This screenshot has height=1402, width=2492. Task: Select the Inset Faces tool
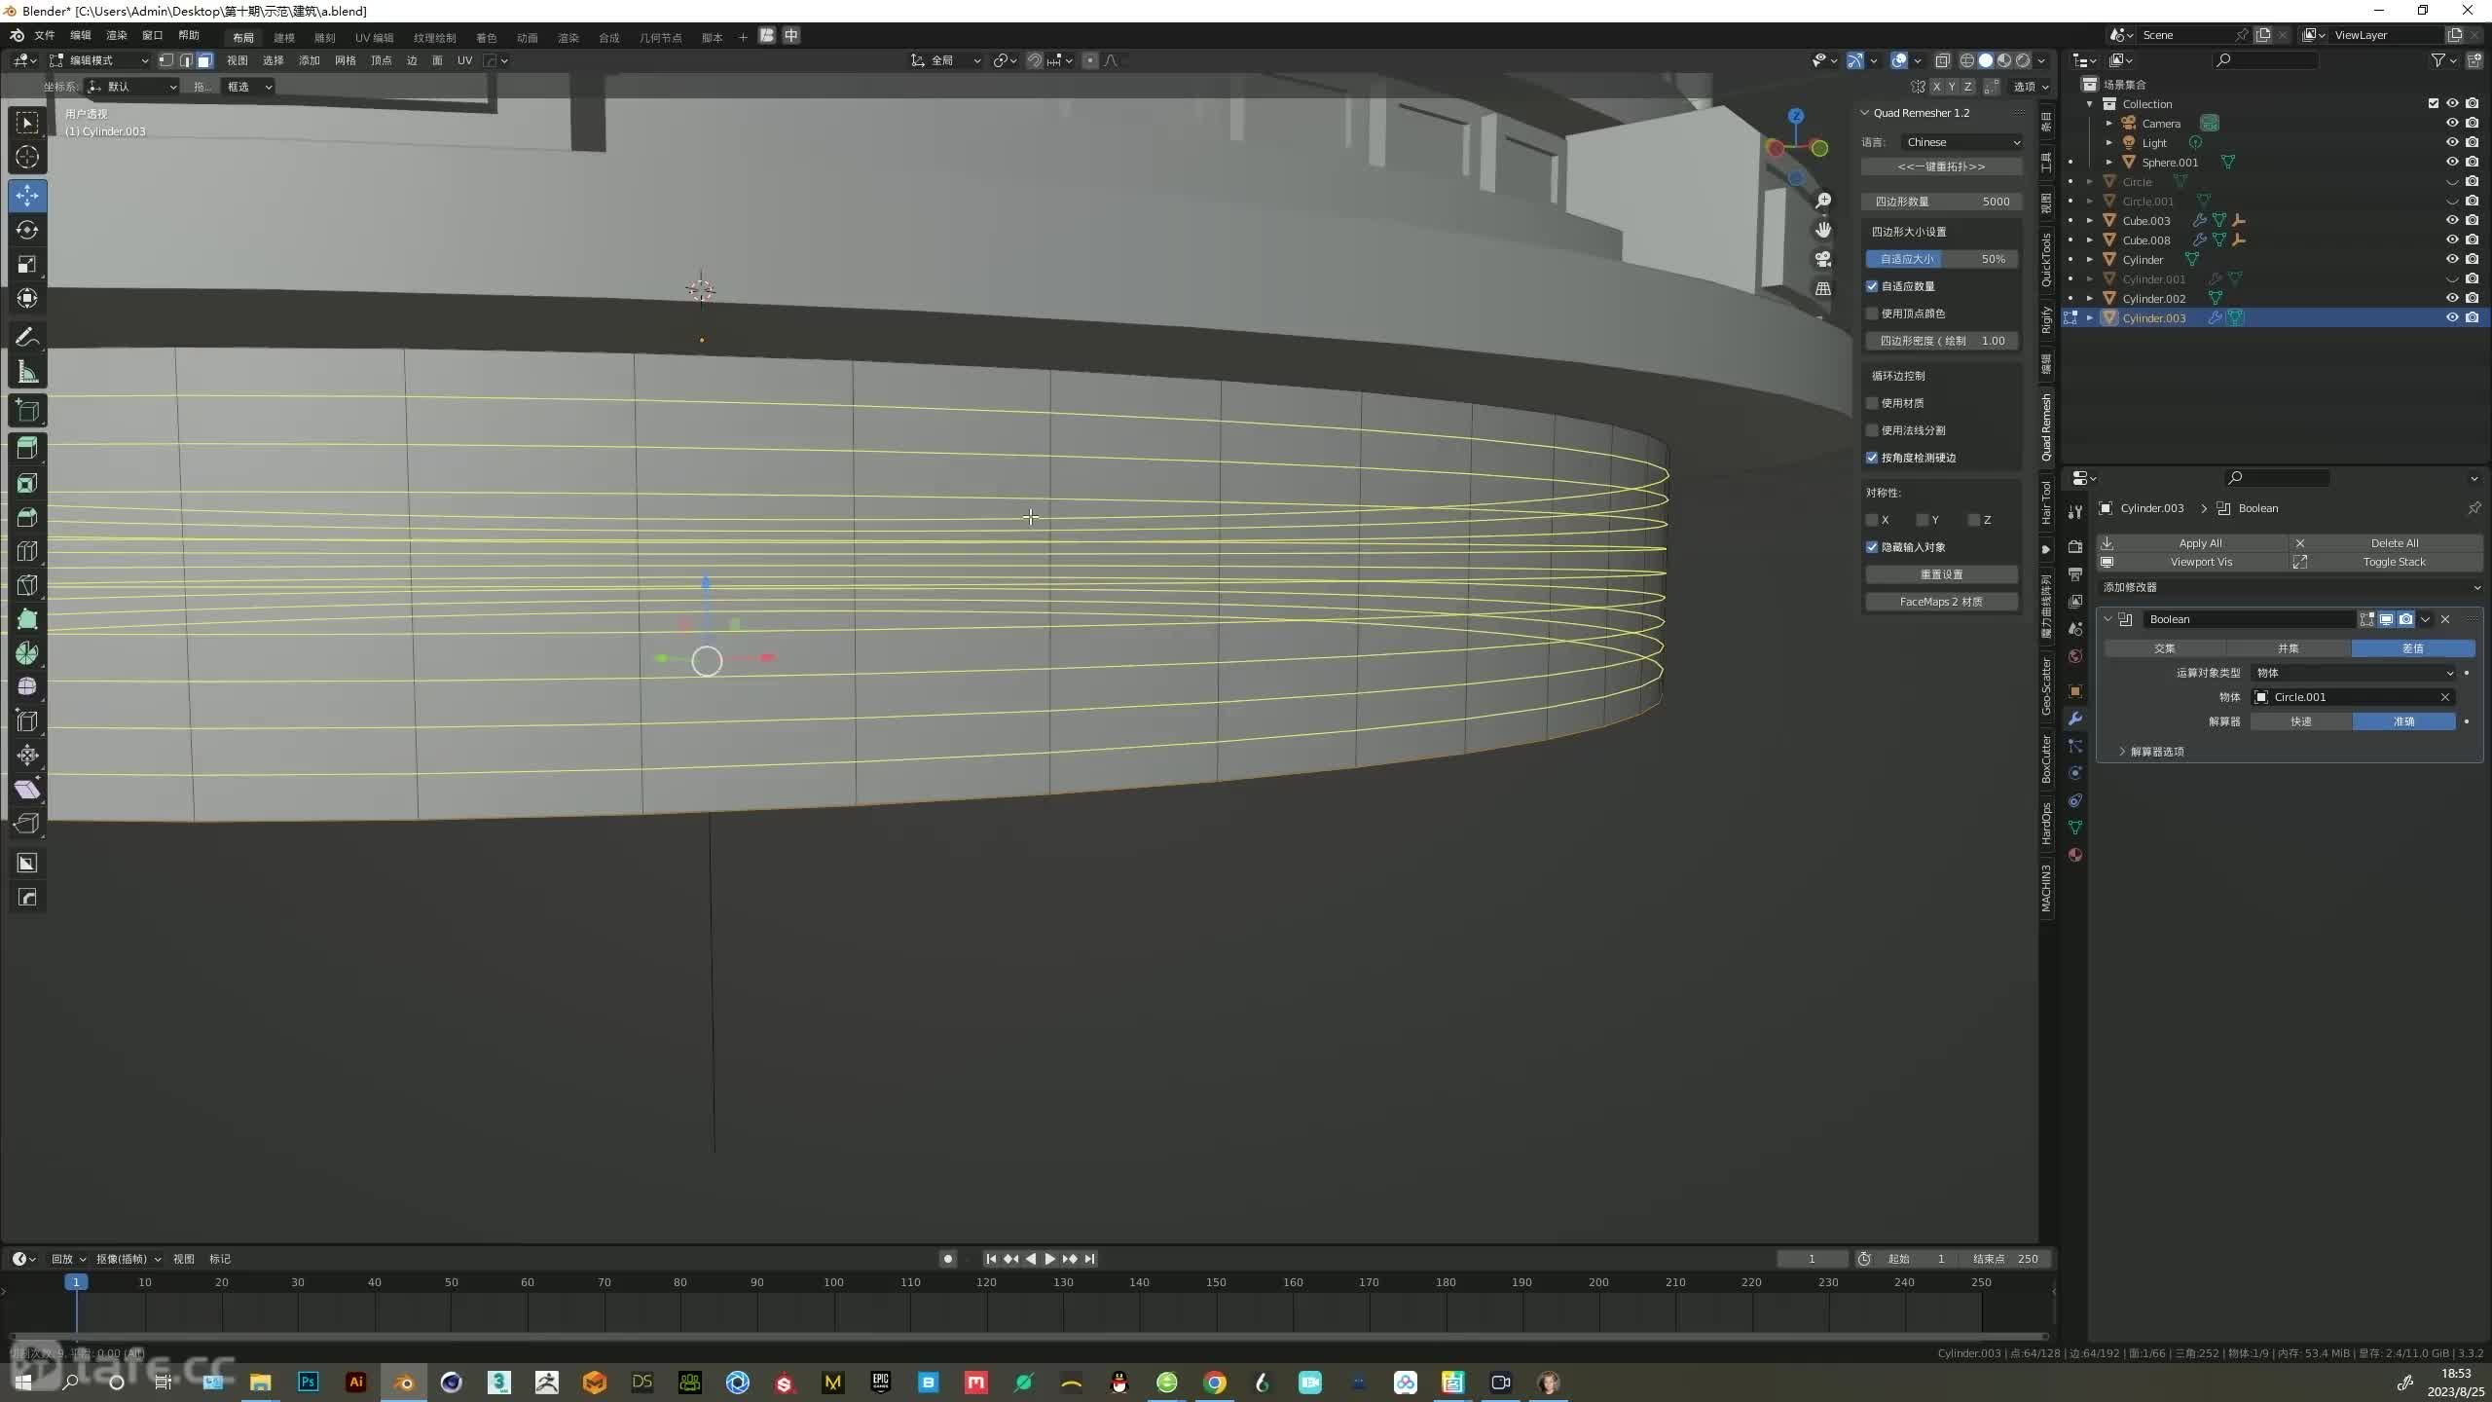pyautogui.click(x=27, y=482)
